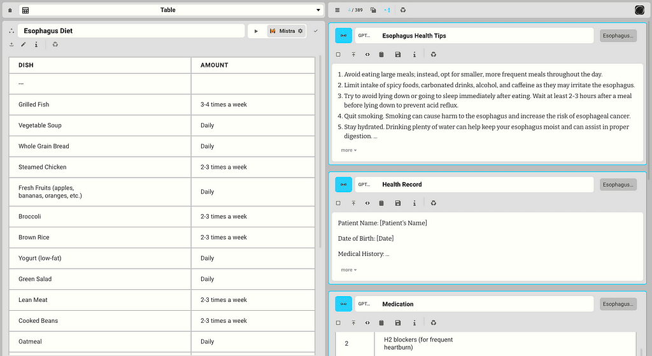
Task: Run the Esophagus Diet prompt with play button
Action: point(256,31)
